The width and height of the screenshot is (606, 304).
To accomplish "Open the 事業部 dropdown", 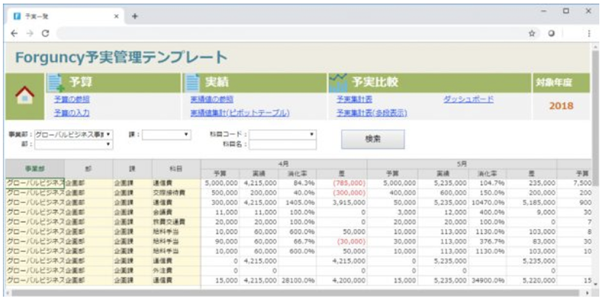I will pyautogui.click(x=73, y=134).
